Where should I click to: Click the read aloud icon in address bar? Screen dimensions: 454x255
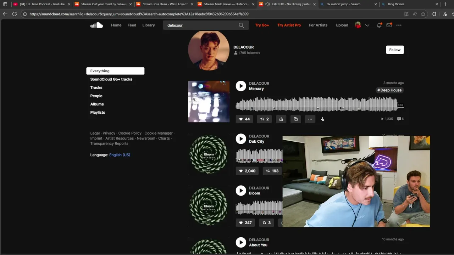click(415, 14)
